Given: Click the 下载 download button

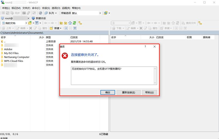Looking at the screenshot, I should (117, 28).
